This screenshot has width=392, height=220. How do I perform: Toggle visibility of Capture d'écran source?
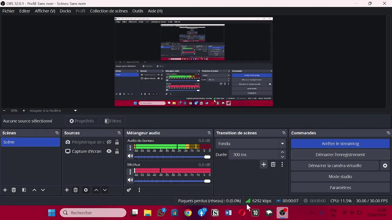[x=109, y=151]
